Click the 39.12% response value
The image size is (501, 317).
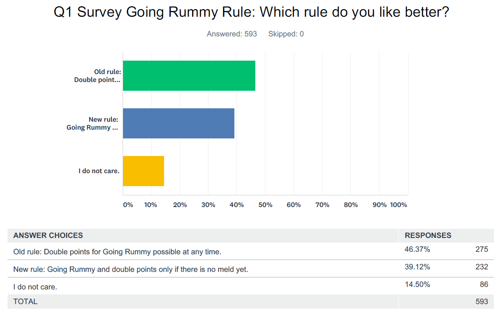[417, 267]
